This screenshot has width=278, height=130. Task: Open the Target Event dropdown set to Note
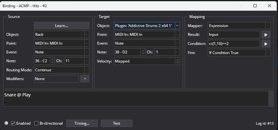pos(147,43)
